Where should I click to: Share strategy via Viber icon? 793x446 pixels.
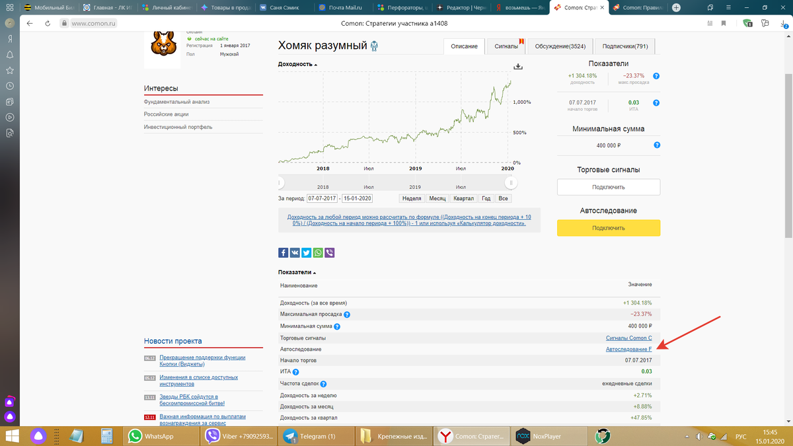click(x=330, y=252)
